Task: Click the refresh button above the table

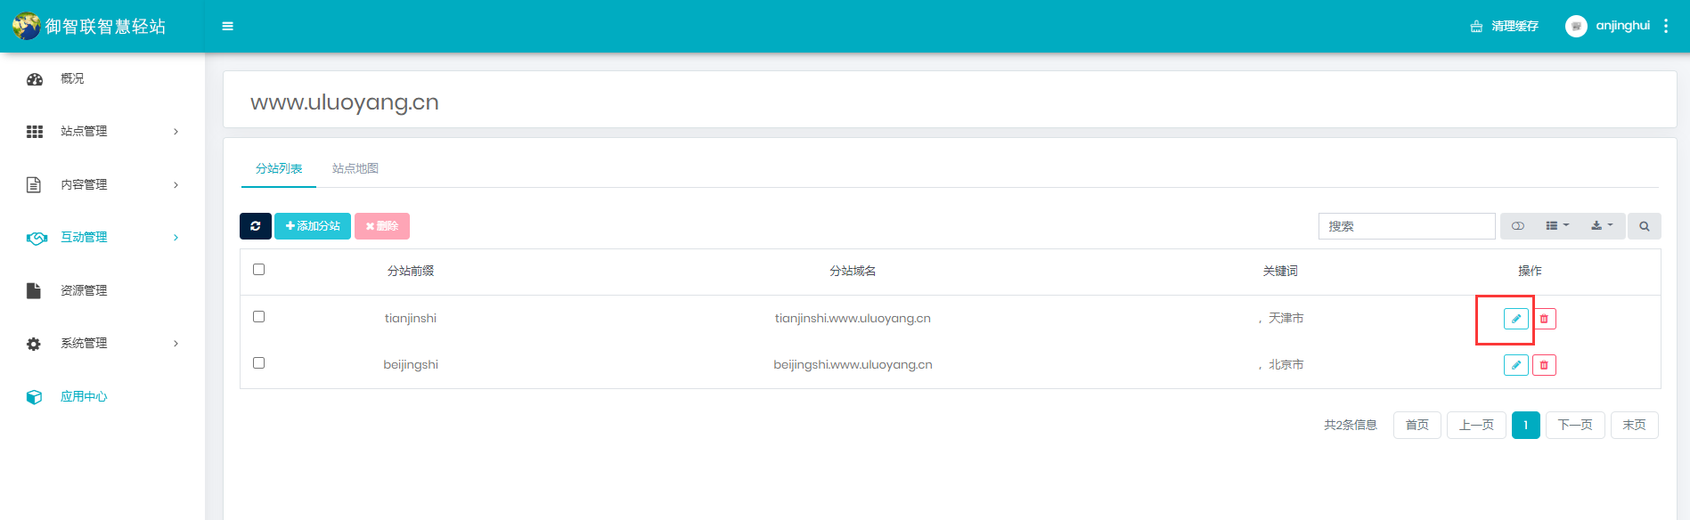Action: pyautogui.click(x=255, y=226)
